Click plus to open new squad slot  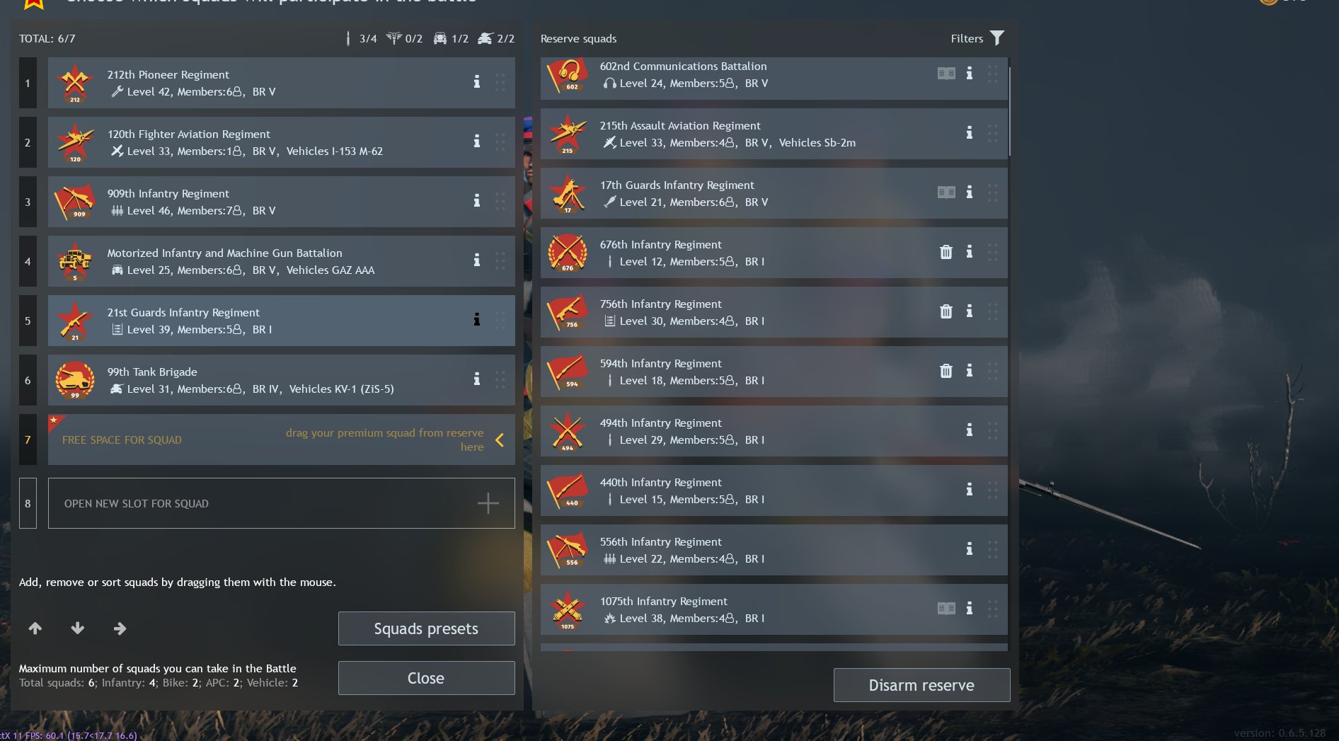click(488, 503)
